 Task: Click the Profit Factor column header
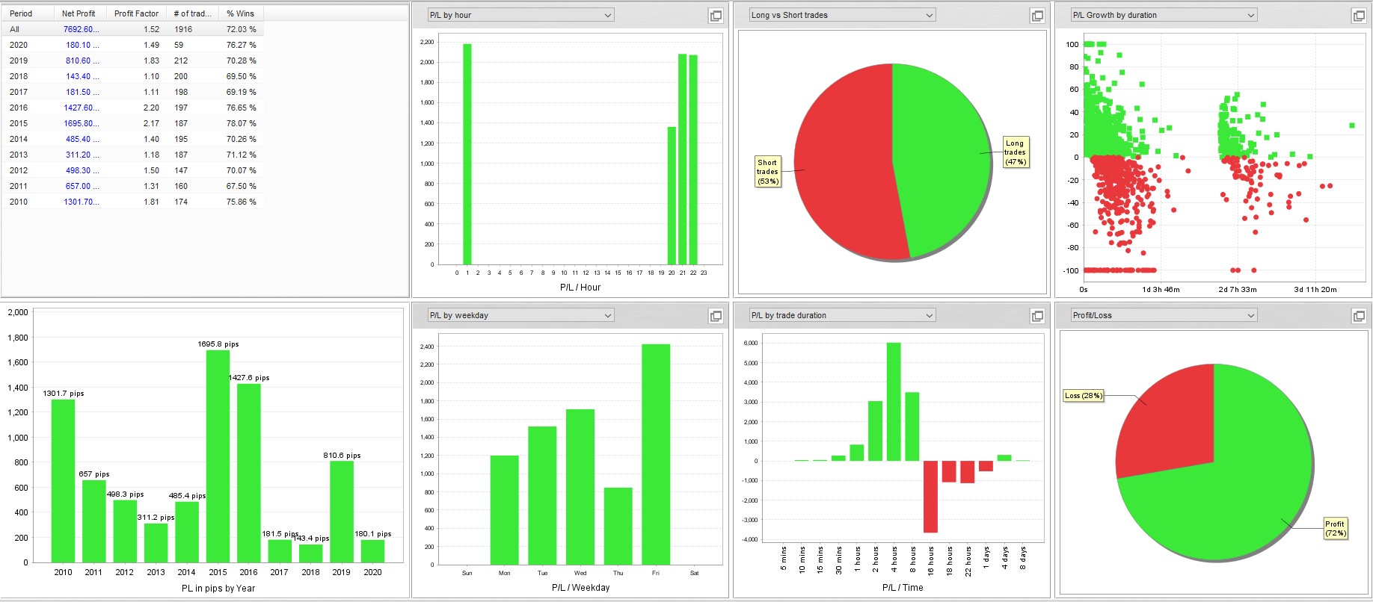(x=136, y=13)
